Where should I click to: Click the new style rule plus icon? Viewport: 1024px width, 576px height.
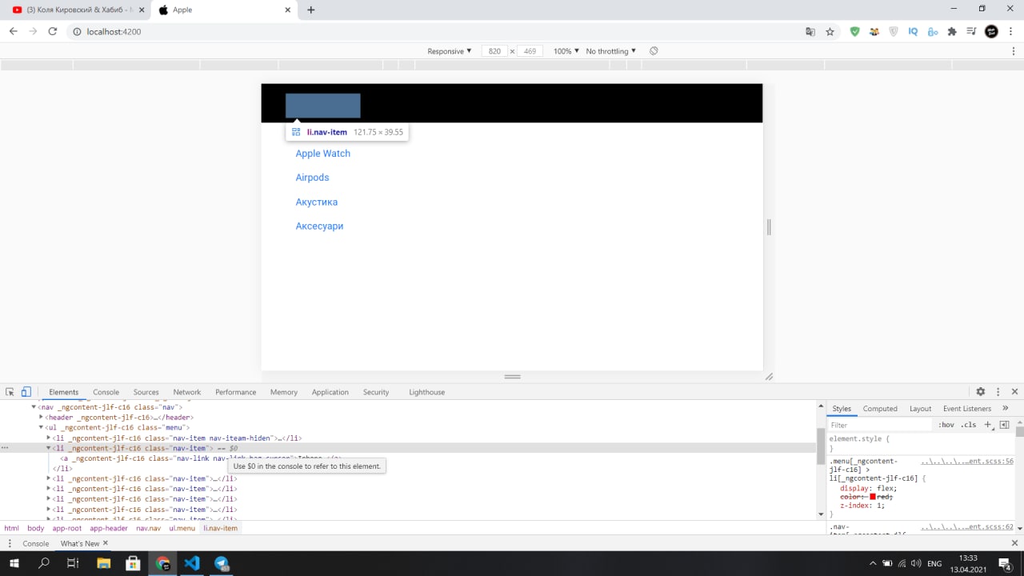(x=988, y=425)
